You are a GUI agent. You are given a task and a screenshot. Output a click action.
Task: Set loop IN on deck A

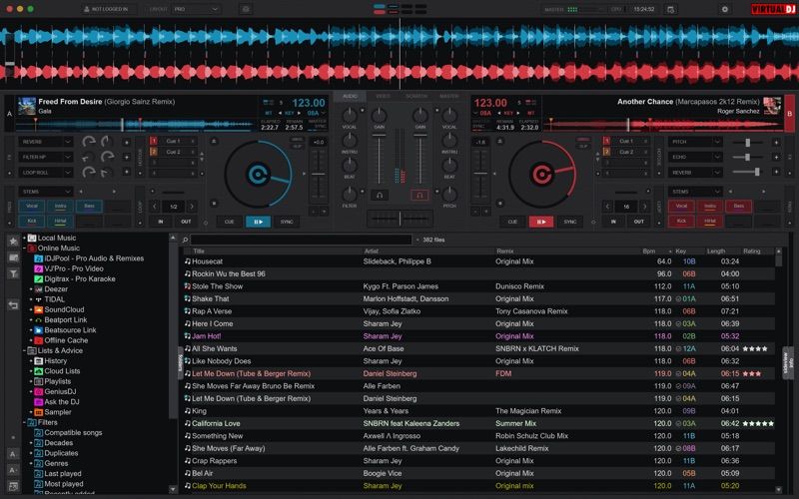tap(161, 222)
